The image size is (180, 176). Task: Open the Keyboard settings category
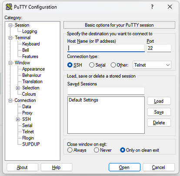(31, 44)
